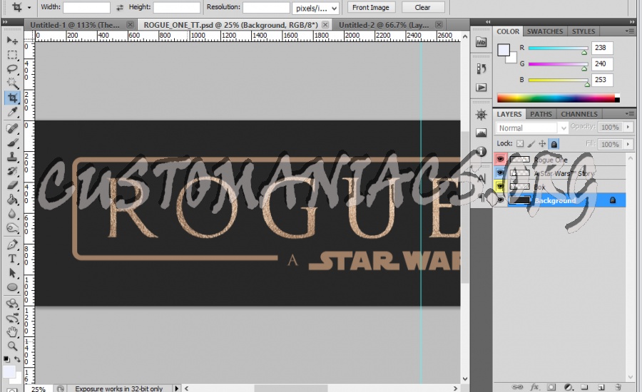
Task: Switch to the Untitled-2 document tab
Action: pos(384,25)
